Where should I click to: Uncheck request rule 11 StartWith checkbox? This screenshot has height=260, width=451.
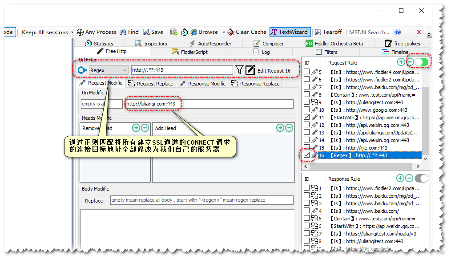coord(306,117)
